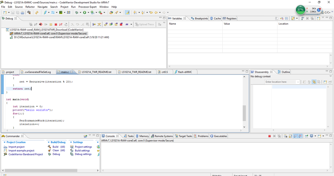The image size is (334, 176).
Task: Click the red Terminate button in Debug toolbar
Action: point(56,24)
